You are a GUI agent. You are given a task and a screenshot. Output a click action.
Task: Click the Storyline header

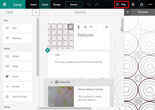80,12
